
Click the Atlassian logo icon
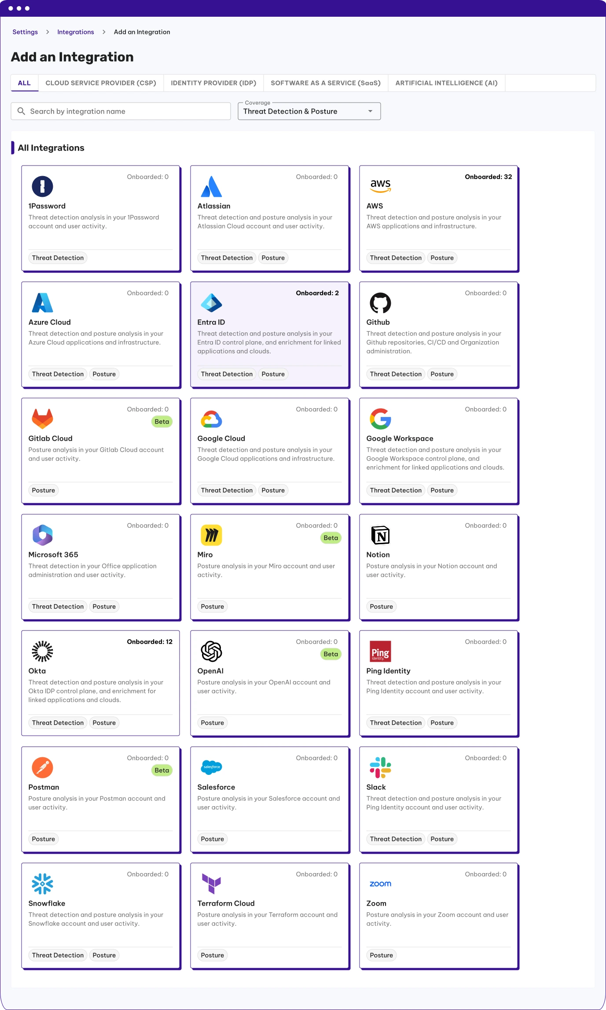[x=211, y=186]
